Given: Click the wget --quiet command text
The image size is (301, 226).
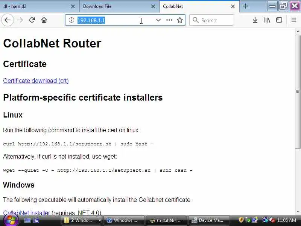Looking at the screenshot, I should coord(98,170).
